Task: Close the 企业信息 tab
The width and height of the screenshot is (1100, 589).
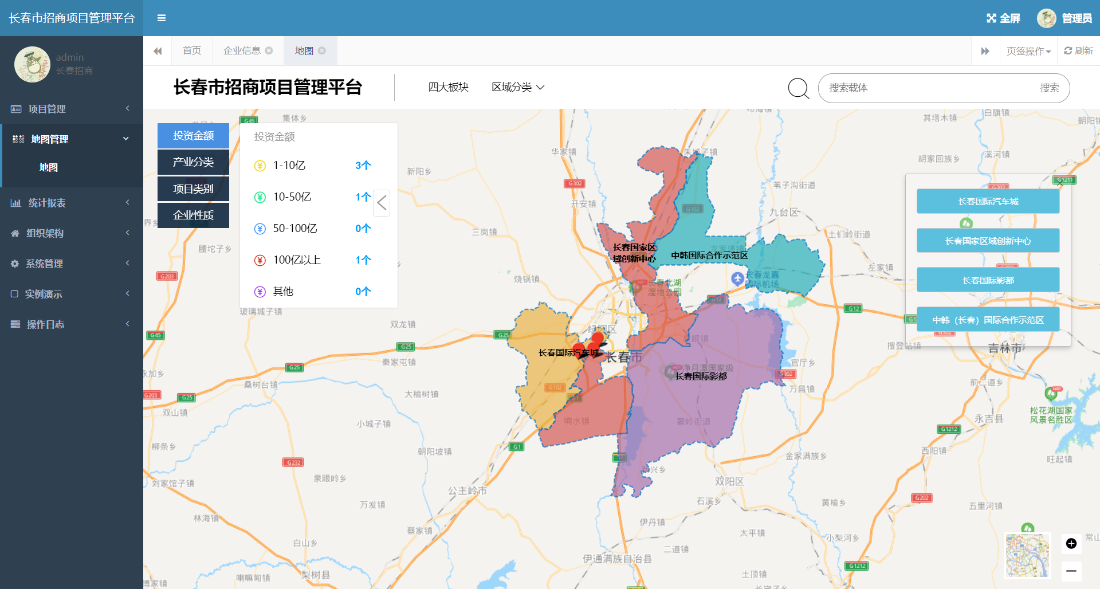Action: click(269, 50)
